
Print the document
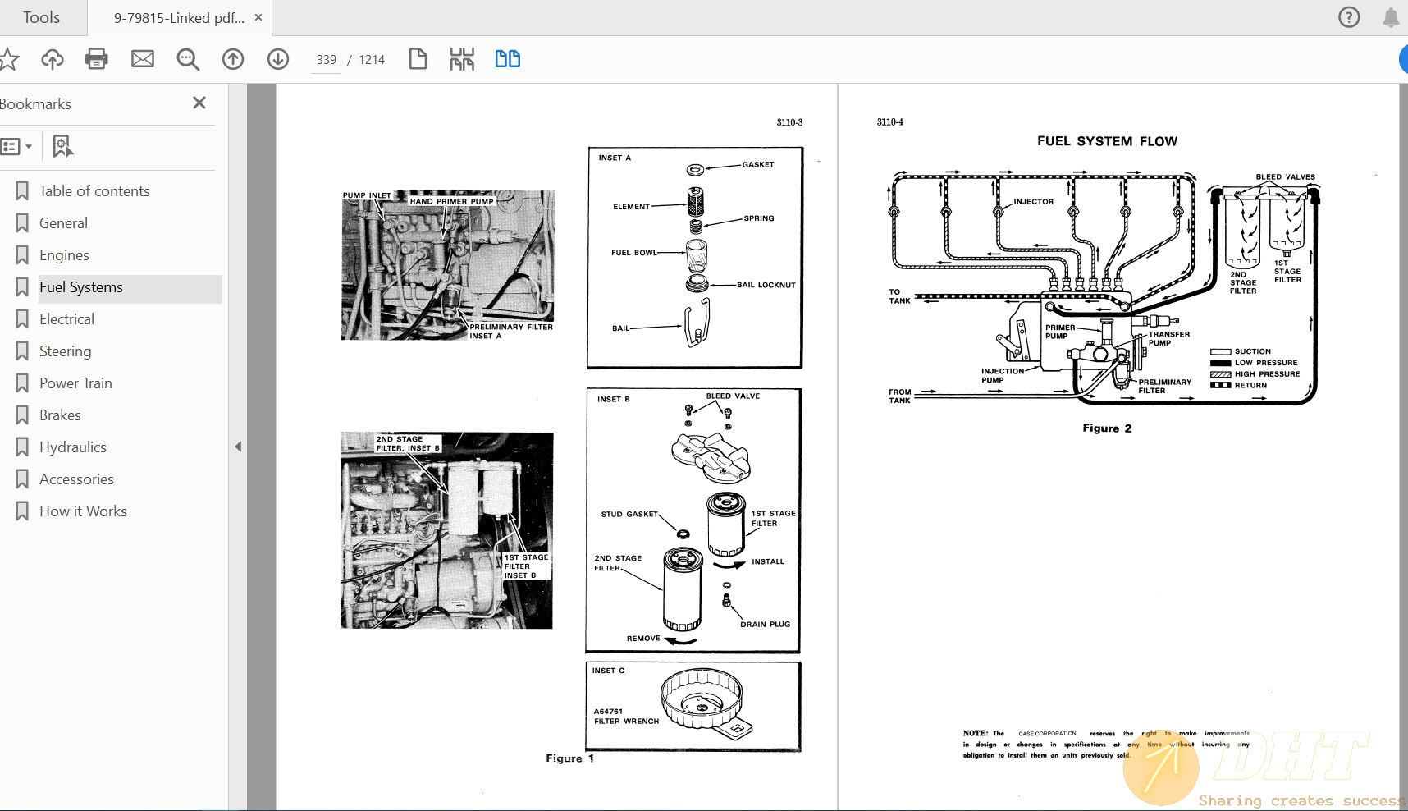tap(97, 58)
